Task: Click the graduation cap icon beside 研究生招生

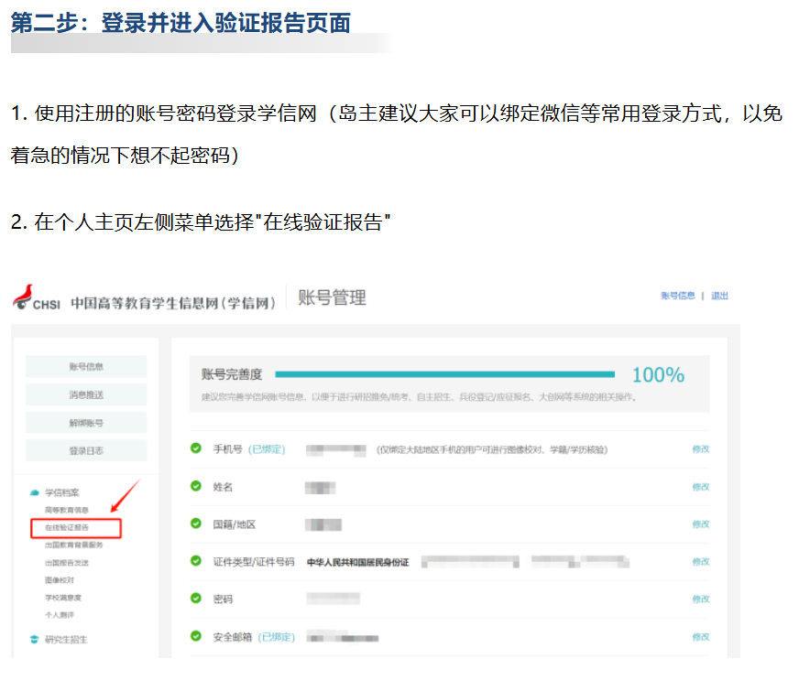Action: [34, 640]
